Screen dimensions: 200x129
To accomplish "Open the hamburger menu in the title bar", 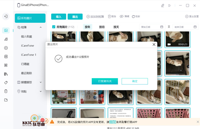I will click(169, 5).
